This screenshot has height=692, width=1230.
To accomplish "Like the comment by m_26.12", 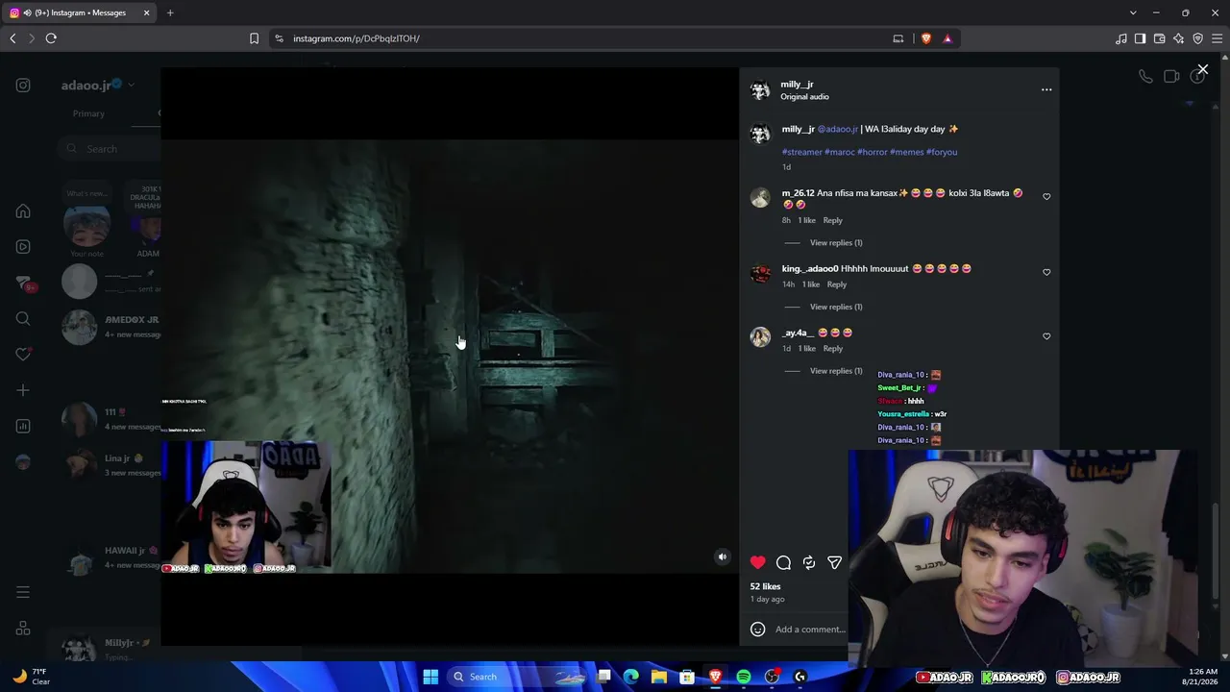I will (x=1046, y=196).
